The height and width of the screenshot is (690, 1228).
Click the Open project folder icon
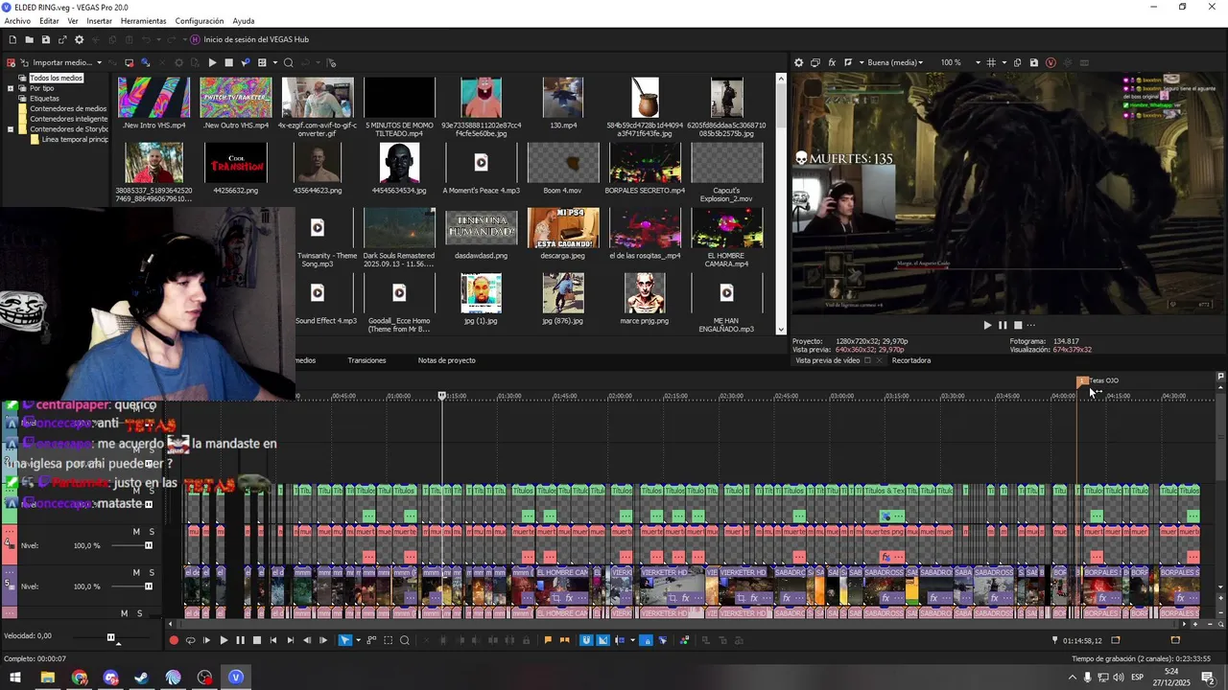(29, 39)
